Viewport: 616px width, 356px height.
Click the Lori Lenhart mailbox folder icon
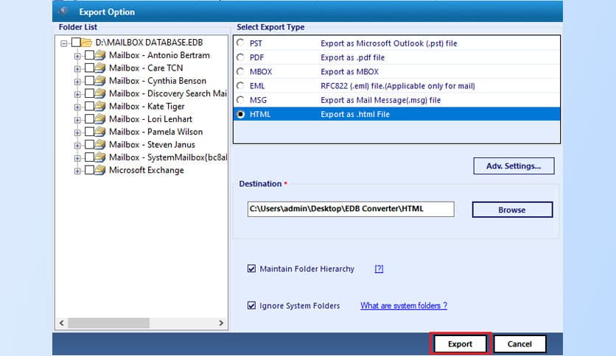point(100,119)
